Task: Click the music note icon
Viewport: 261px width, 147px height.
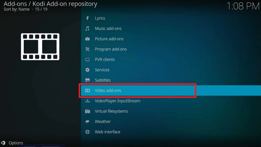Action: pos(87,28)
